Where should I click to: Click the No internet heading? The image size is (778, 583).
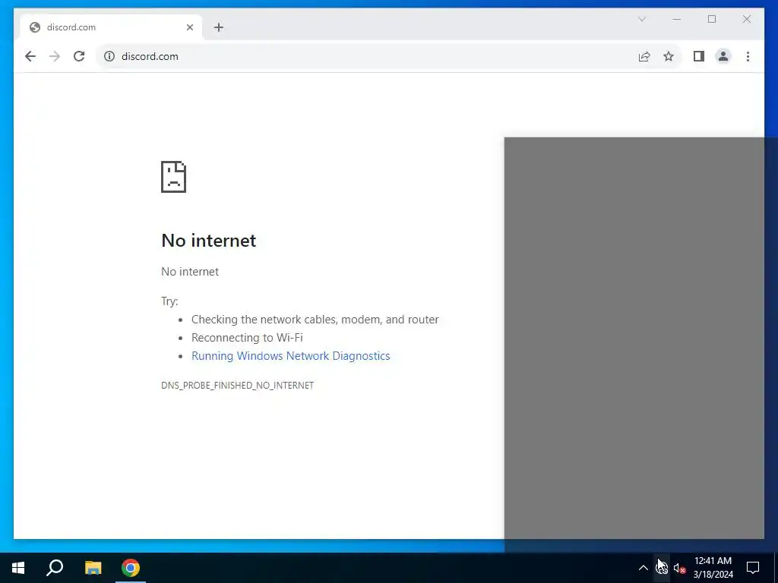click(209, 241)
